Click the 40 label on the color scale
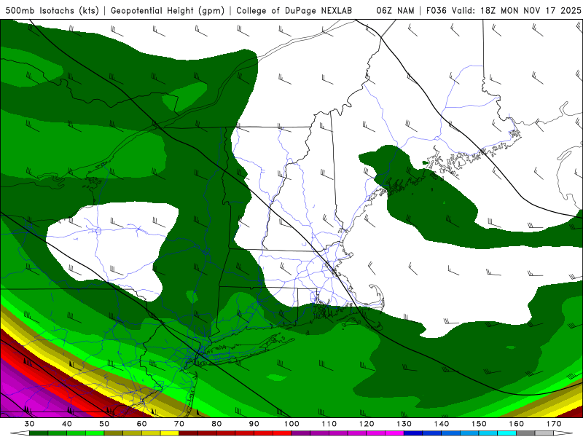The width and height of the screenshot is (583, 437). point(66,424)
